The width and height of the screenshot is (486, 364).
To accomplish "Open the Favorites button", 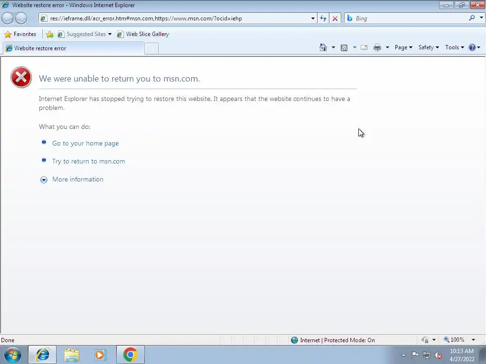I will click(x=20, y=34).
